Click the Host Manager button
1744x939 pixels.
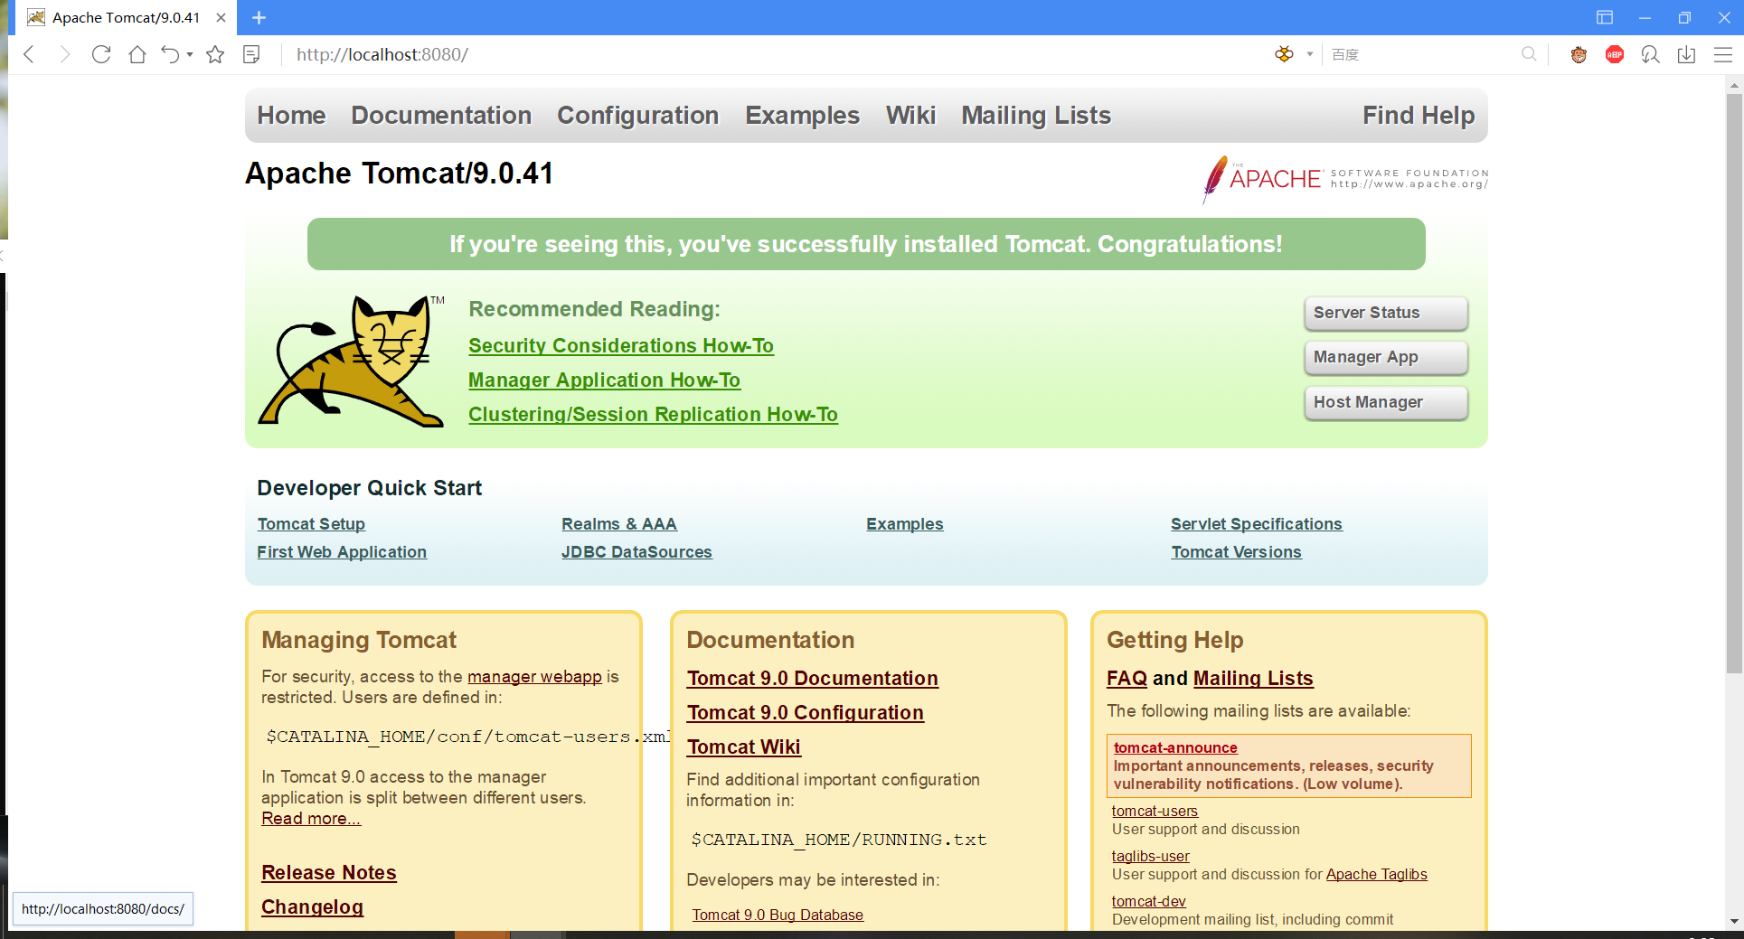1385,402
